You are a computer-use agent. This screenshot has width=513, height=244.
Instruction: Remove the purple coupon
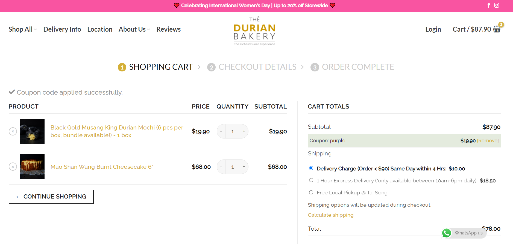[488, 141]
